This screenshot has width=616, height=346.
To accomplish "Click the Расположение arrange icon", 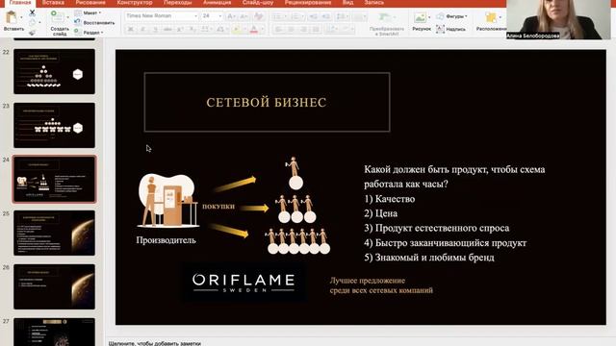I will (x=491, y=17).
